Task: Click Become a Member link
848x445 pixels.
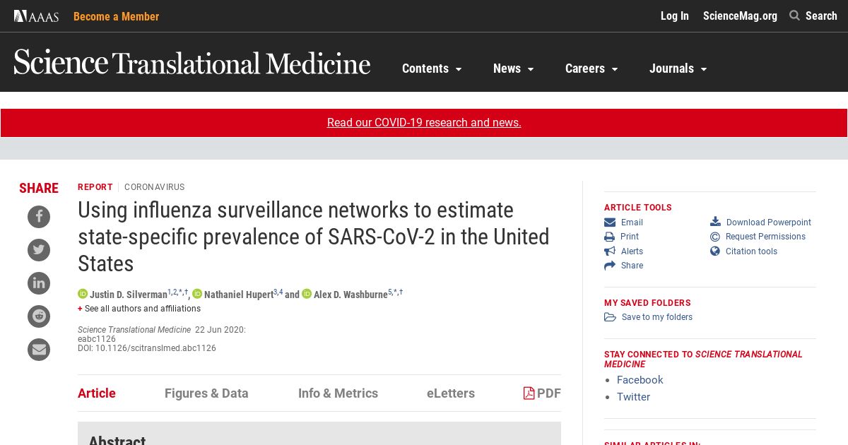Action: (x=117, y=16)
